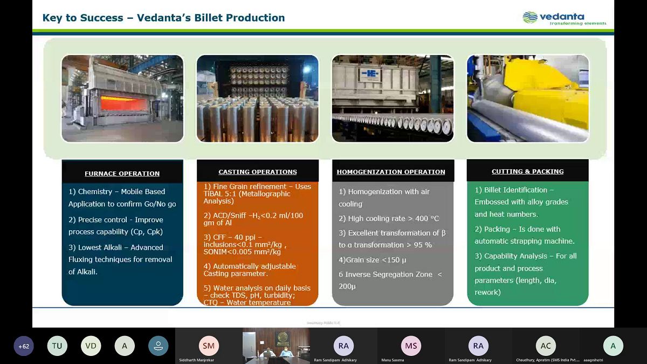The height and width of the screenshot is (364, 647).
Task: Click the cast billets stack photo
Action: pyautogui.click(x=257, y=98)
